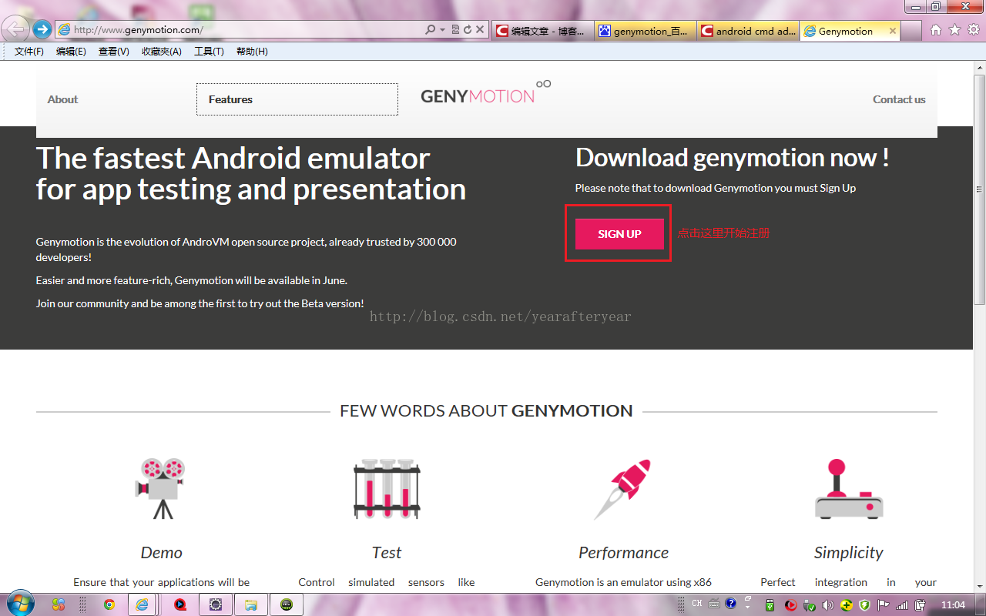
Task: Click the action center flag tray icon
Action: pos(884,605)
